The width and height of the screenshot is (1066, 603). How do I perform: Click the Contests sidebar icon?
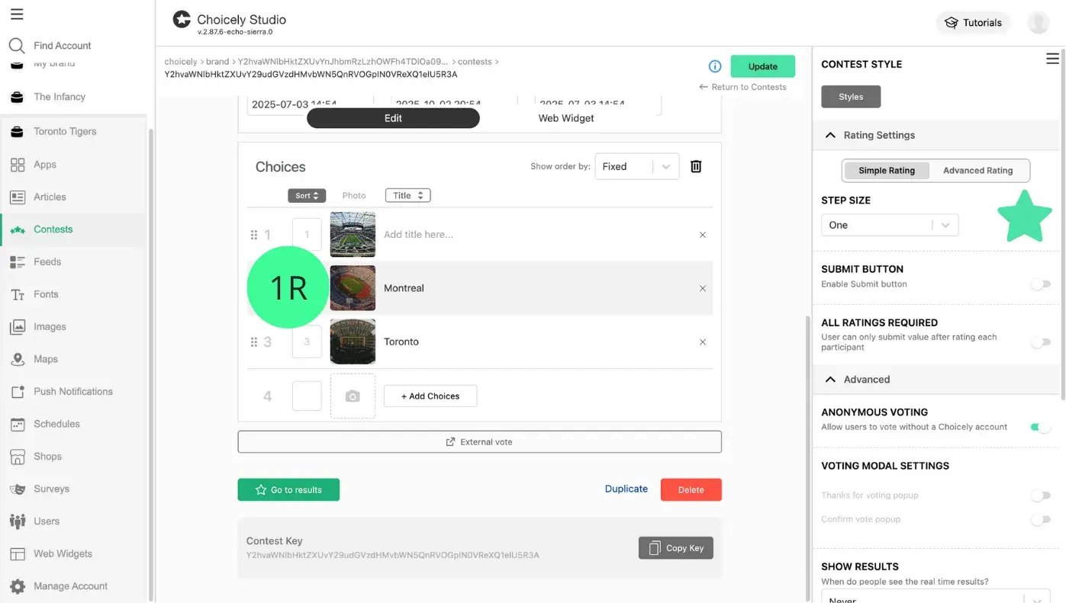(18, 229)
